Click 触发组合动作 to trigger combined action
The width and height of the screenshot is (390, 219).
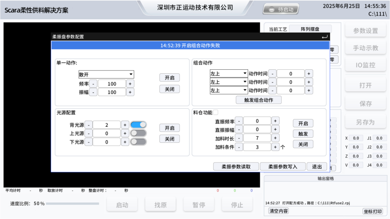click(x=259, y=100)
